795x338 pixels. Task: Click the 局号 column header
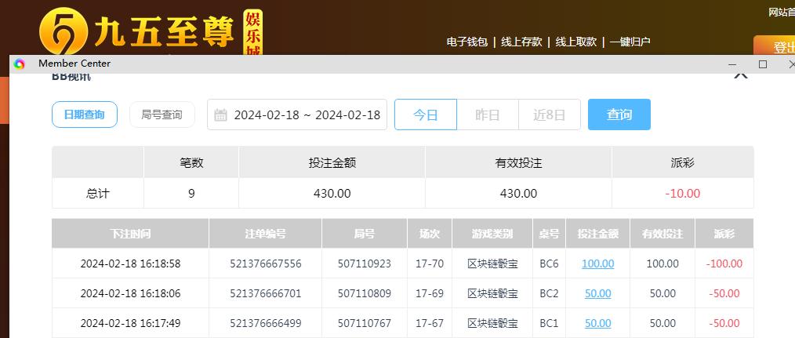tap(365, 234)
